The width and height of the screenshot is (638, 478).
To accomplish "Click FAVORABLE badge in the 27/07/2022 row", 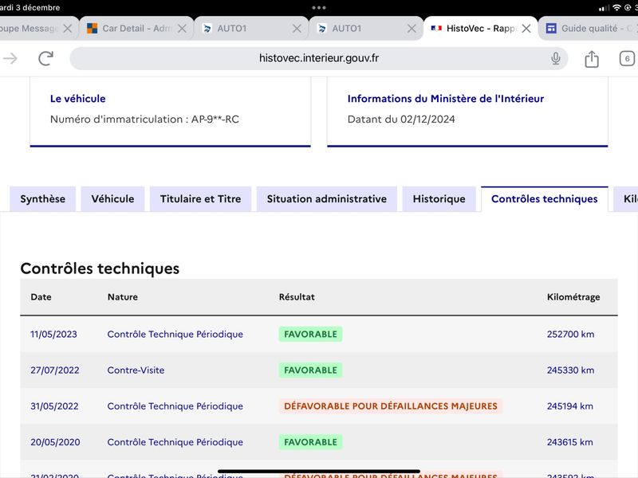I will tap(310, 370).
